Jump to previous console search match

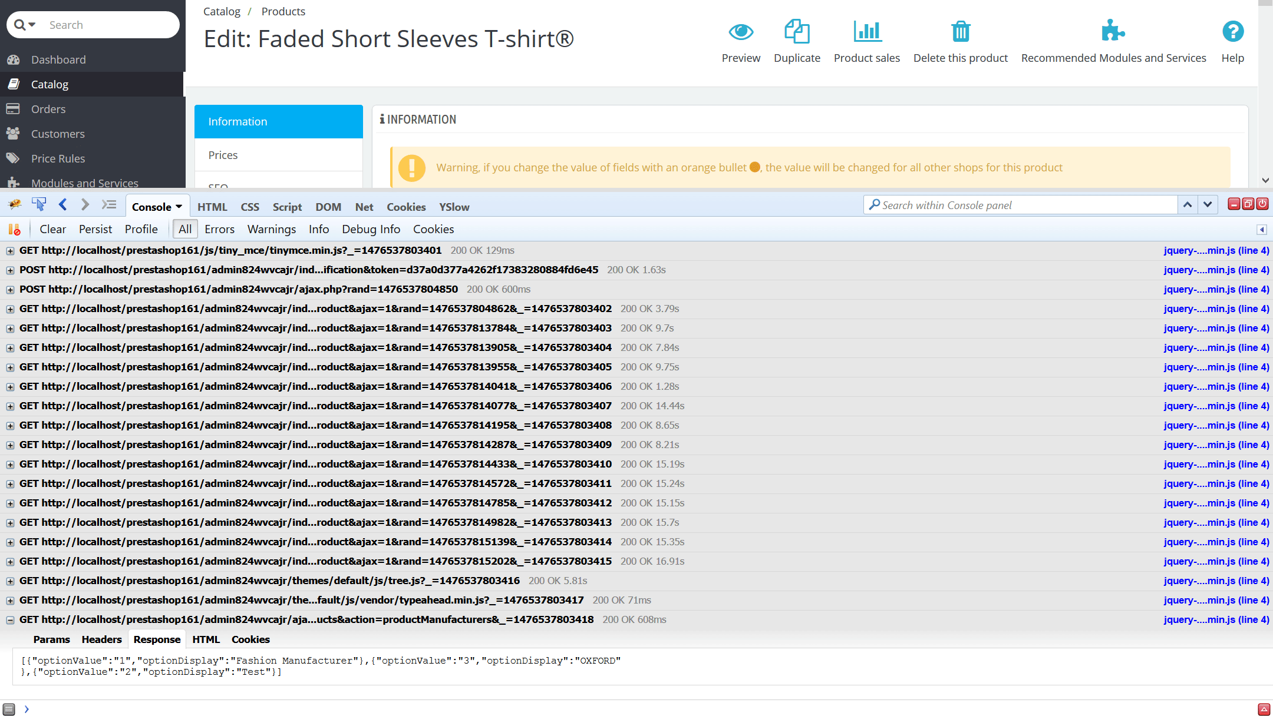pyautogui.click(x=1188, y=205)
